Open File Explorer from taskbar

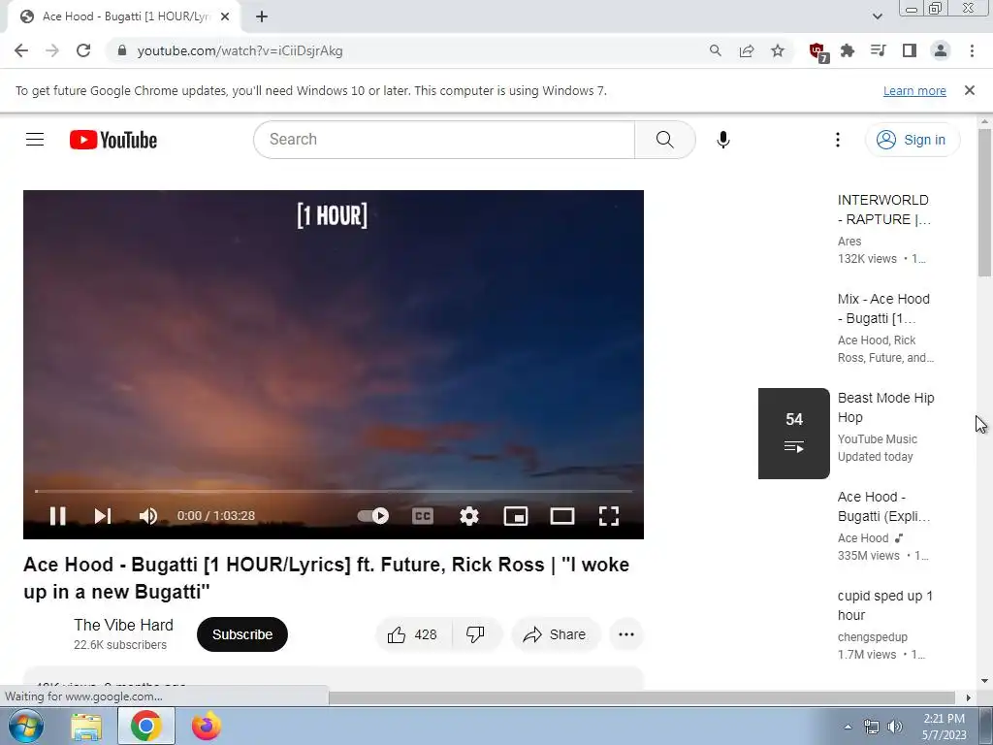pos(86,726)
